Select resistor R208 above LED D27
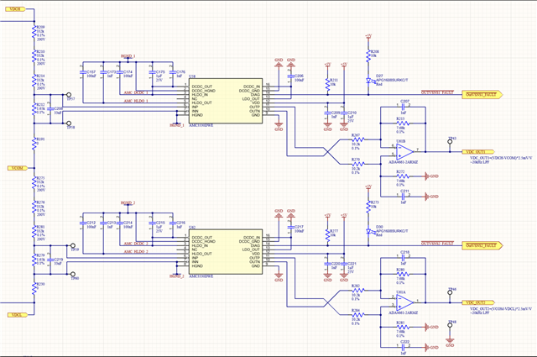Image resolution: width=537 pixels, height=357 pixels. pos(368,56)
